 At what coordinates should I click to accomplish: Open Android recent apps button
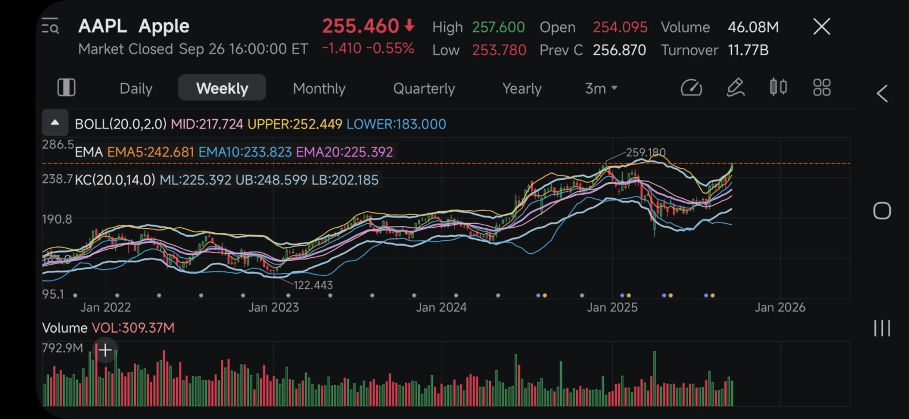pos(882,328)
